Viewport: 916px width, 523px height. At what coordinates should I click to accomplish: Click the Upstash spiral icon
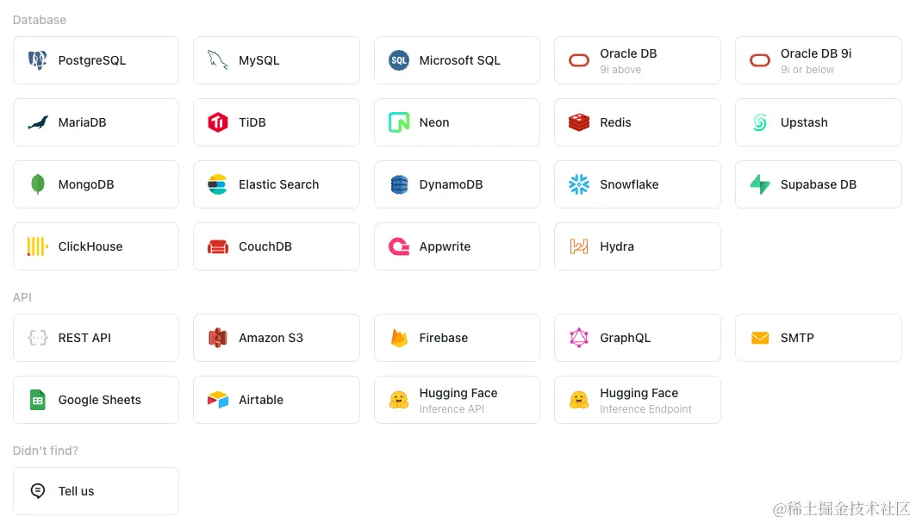[760, 122]
